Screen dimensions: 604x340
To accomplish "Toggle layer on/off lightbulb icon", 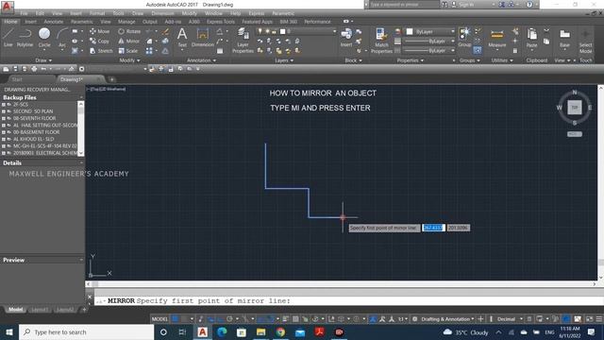I will [x=260, y=31].
